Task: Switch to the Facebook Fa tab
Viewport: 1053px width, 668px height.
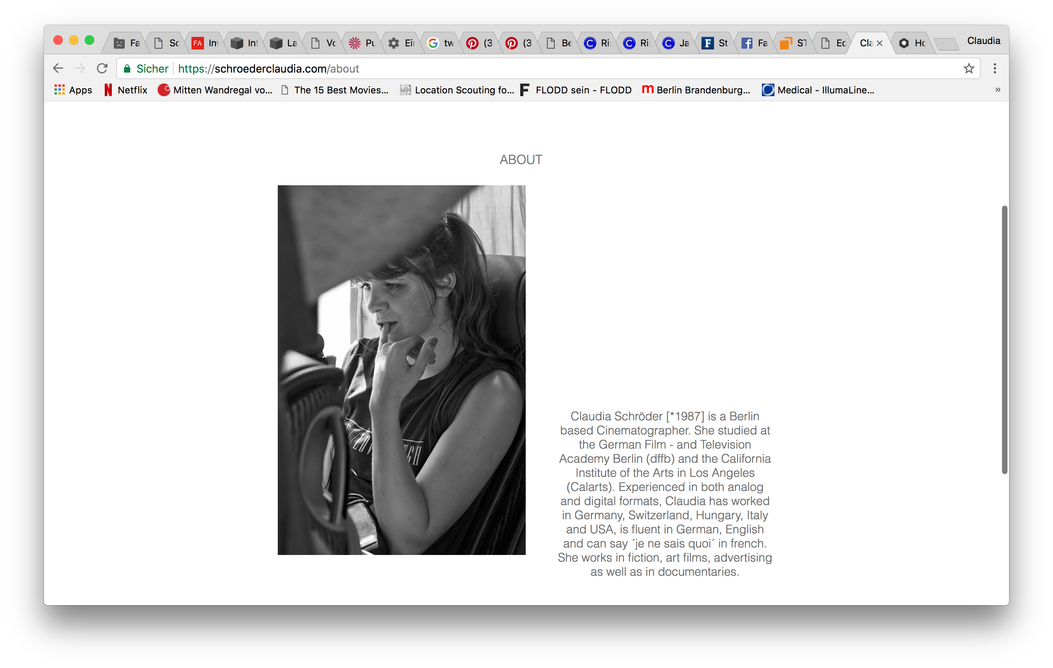Action: tap(755, 43)
